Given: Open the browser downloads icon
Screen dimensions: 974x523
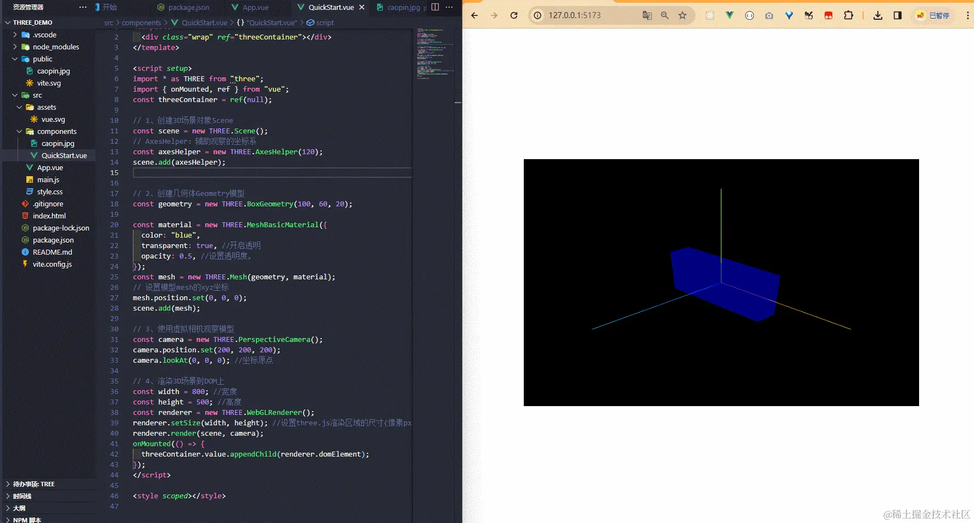Looking at the screenshot, I should (x=878, y=15).
